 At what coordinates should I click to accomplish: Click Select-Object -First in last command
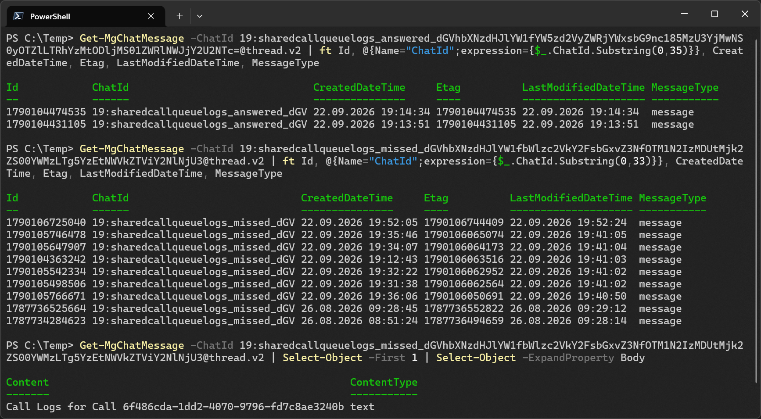pyautogui.click(x=344, y=358)
